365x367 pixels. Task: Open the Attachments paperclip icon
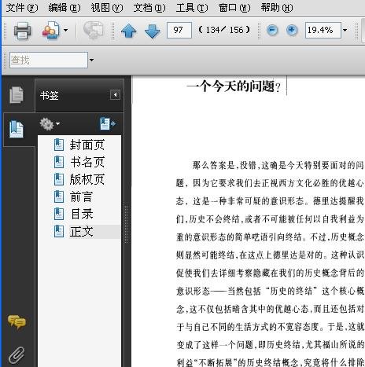[x=17, y=355]
